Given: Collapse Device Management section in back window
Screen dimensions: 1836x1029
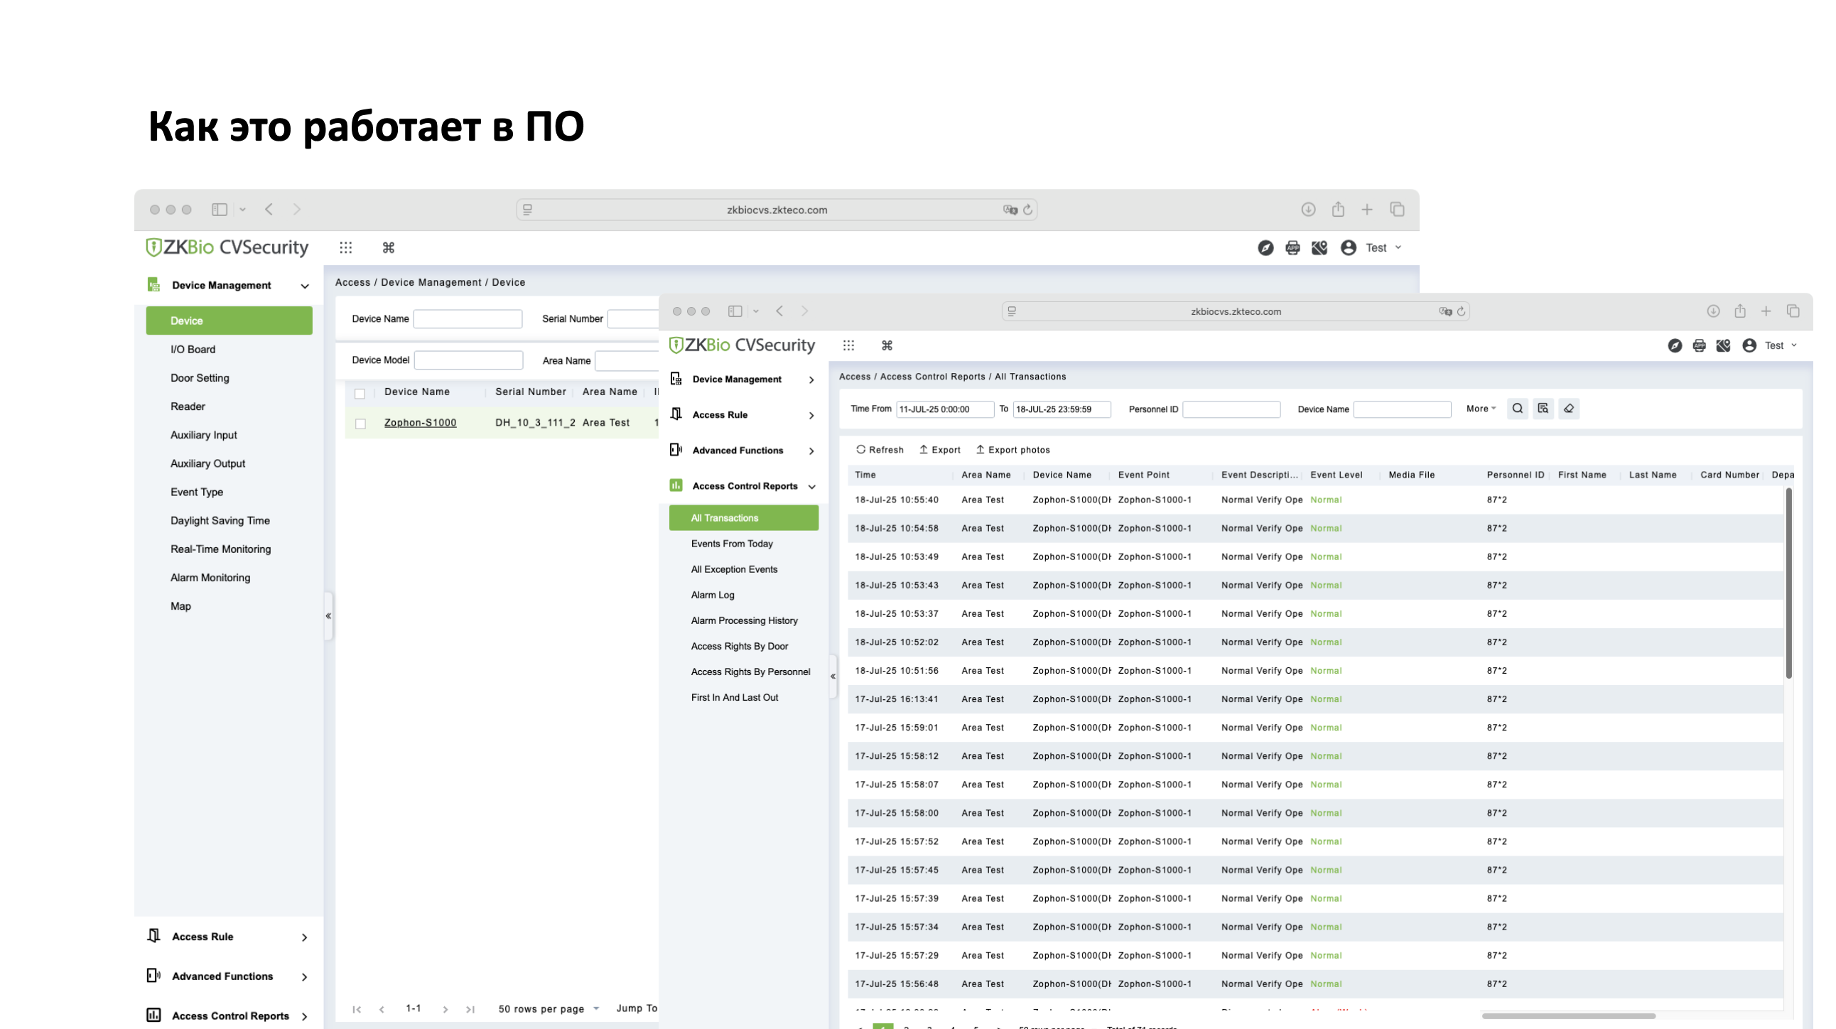Looking at the screenshot, I should 304,286.
